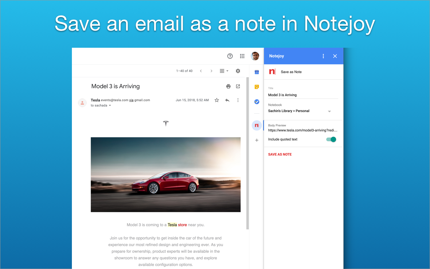Open Google Tasks side panel icon
This screenshot has height=269, width=430.
point(257,102)
